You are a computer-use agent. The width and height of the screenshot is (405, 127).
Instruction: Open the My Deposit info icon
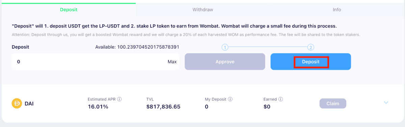coord(230,99)
